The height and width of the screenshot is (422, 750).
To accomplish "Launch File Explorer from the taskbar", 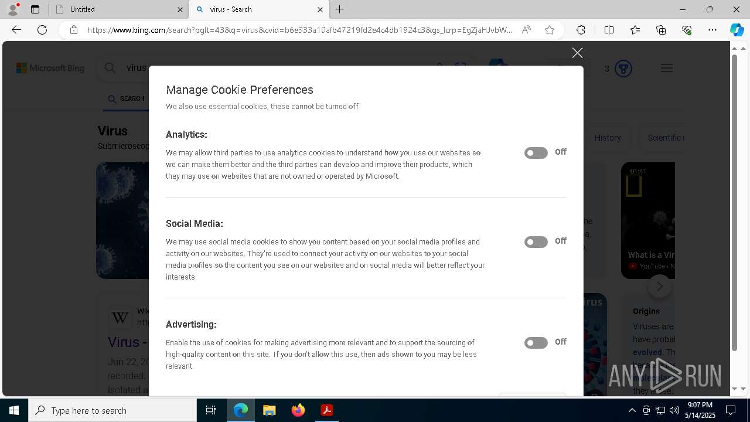I will [269, 410].
